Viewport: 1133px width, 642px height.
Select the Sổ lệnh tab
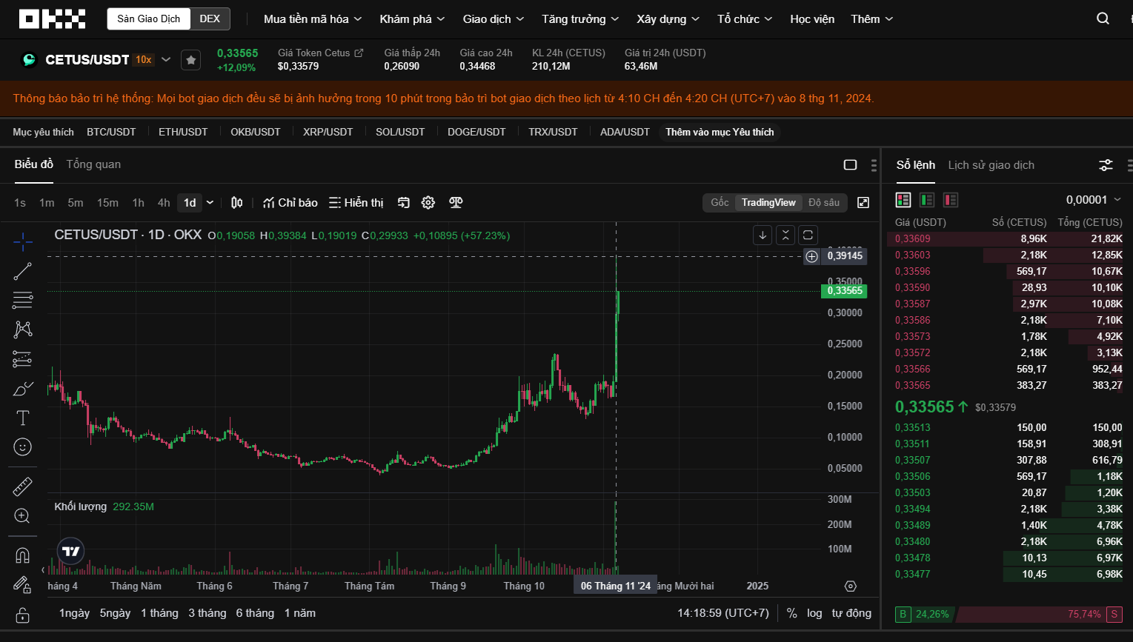coord(916,165)
